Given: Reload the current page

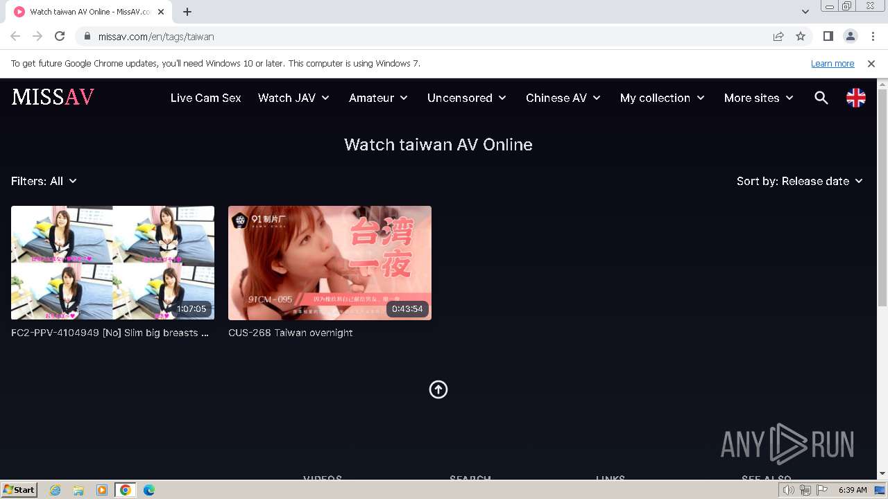Looking at the screenshot, I should pyautogui.click(x=60, y=36).
